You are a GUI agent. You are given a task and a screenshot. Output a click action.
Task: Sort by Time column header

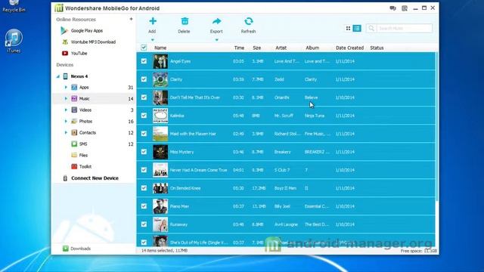[239, 48]
